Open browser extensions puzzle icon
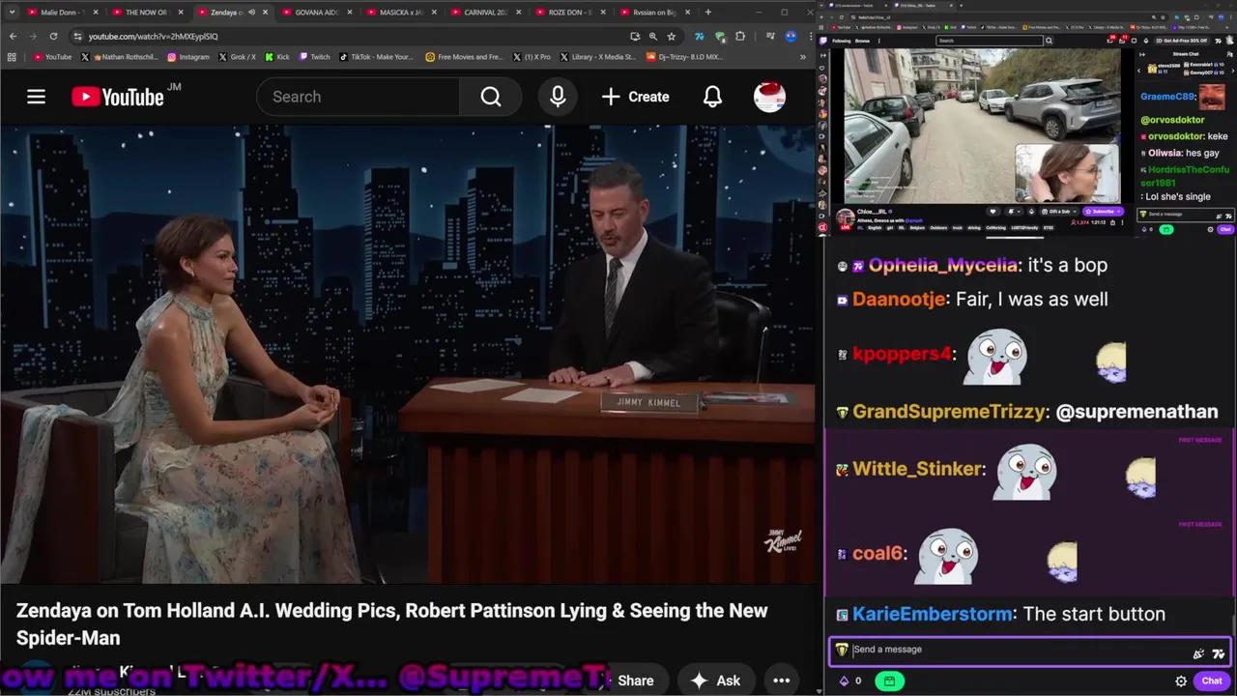The height and width of the screenshot is (696, 1237). (740, 36)
